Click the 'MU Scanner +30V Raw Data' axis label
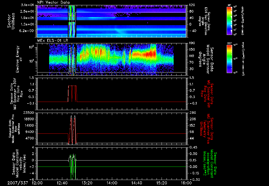Image resolution: width=269 pixels, height=186 pixels. [x=16, y=94]
